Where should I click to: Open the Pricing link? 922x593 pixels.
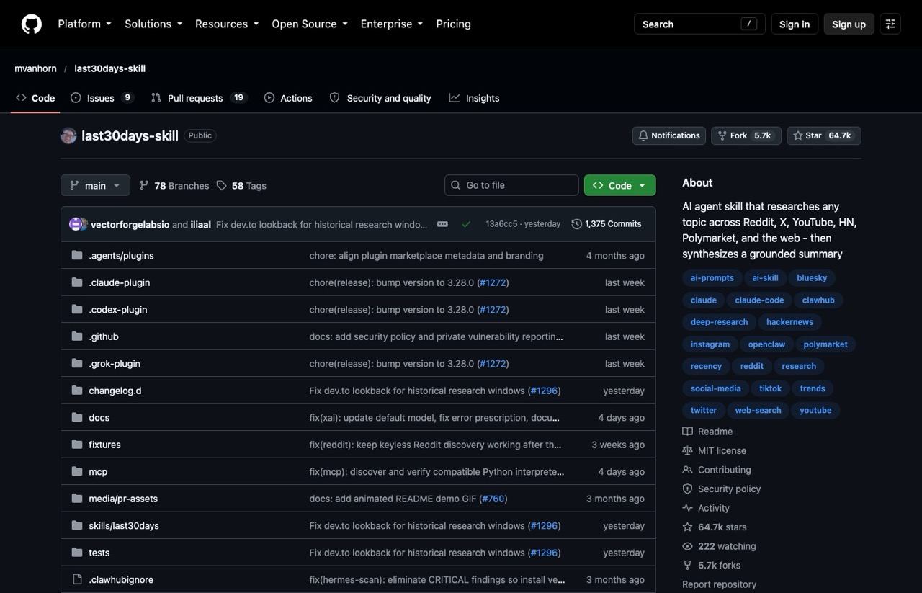[x=453, y=24]
